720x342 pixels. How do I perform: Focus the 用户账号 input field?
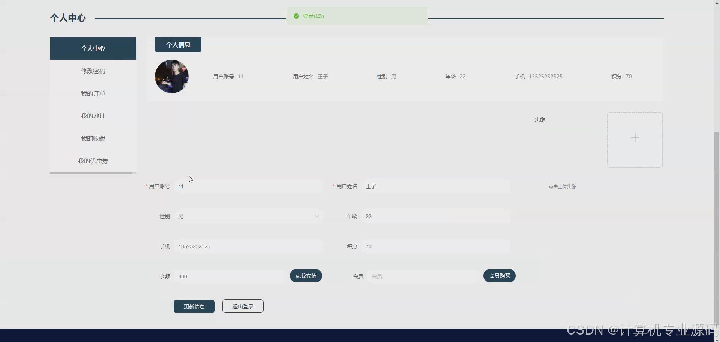pyautogui.click(x=248, y=186)
